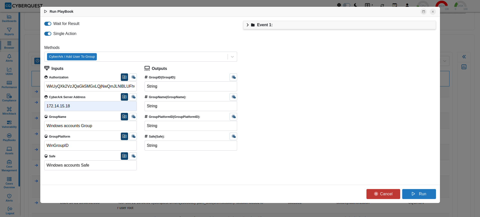
Task: Click the GroupPlatformID output String field
Action: pyautogui.click(x=191, y=126)
